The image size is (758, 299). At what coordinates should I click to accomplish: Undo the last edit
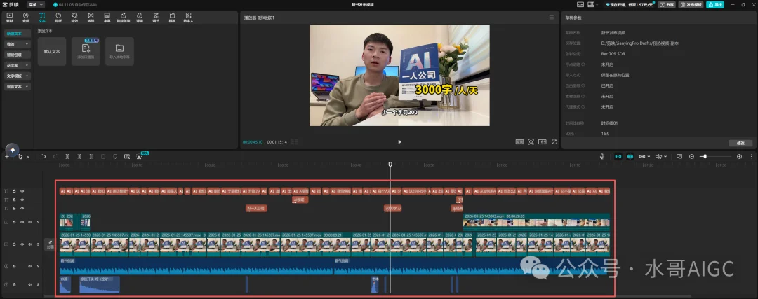[43, 156]
